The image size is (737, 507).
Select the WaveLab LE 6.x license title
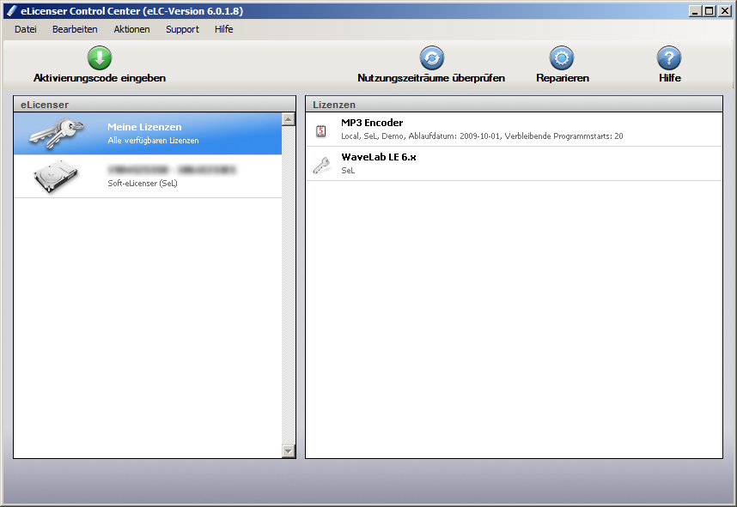(378, 157)
